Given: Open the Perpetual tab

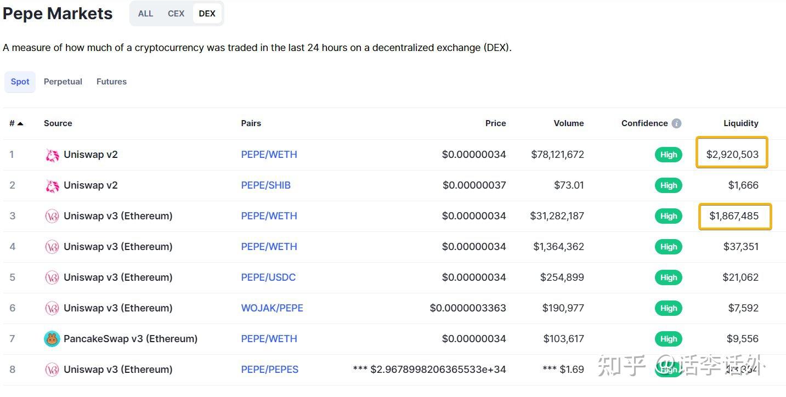Looking at the screenshot, I should click(x=63, y=82).
